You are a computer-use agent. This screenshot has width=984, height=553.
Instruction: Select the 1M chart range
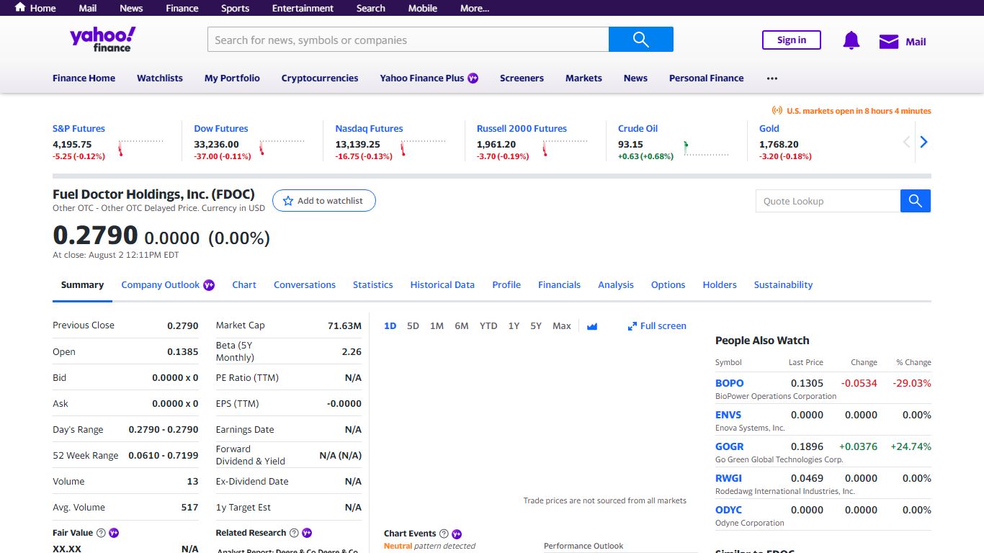pos(437,326)
